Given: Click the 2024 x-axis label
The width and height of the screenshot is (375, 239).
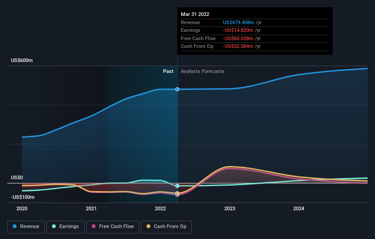Looking at the screenshot, I should 299,208.
